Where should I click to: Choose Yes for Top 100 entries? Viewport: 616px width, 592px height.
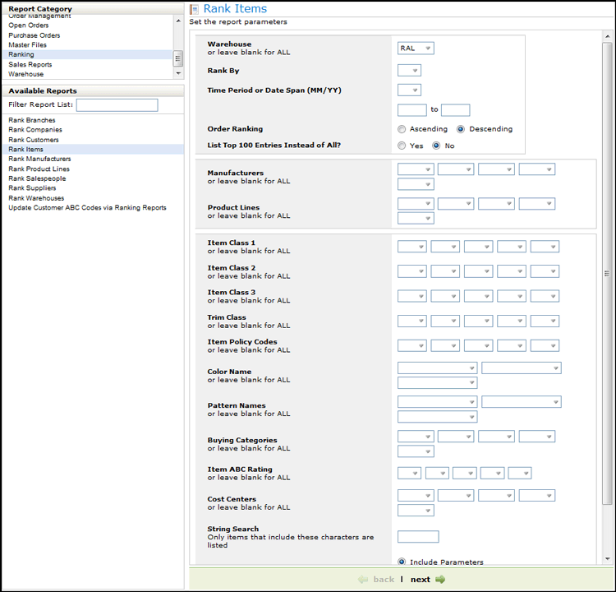tap(402, 146)
